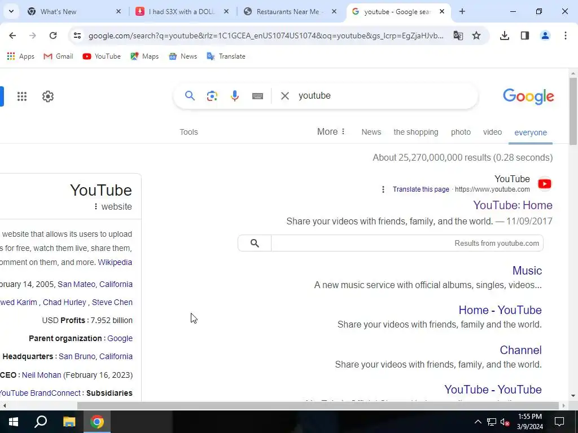Viewport: 578px width, 433px height.
Task: Open the Google apps grid
Action: (22, 96)
